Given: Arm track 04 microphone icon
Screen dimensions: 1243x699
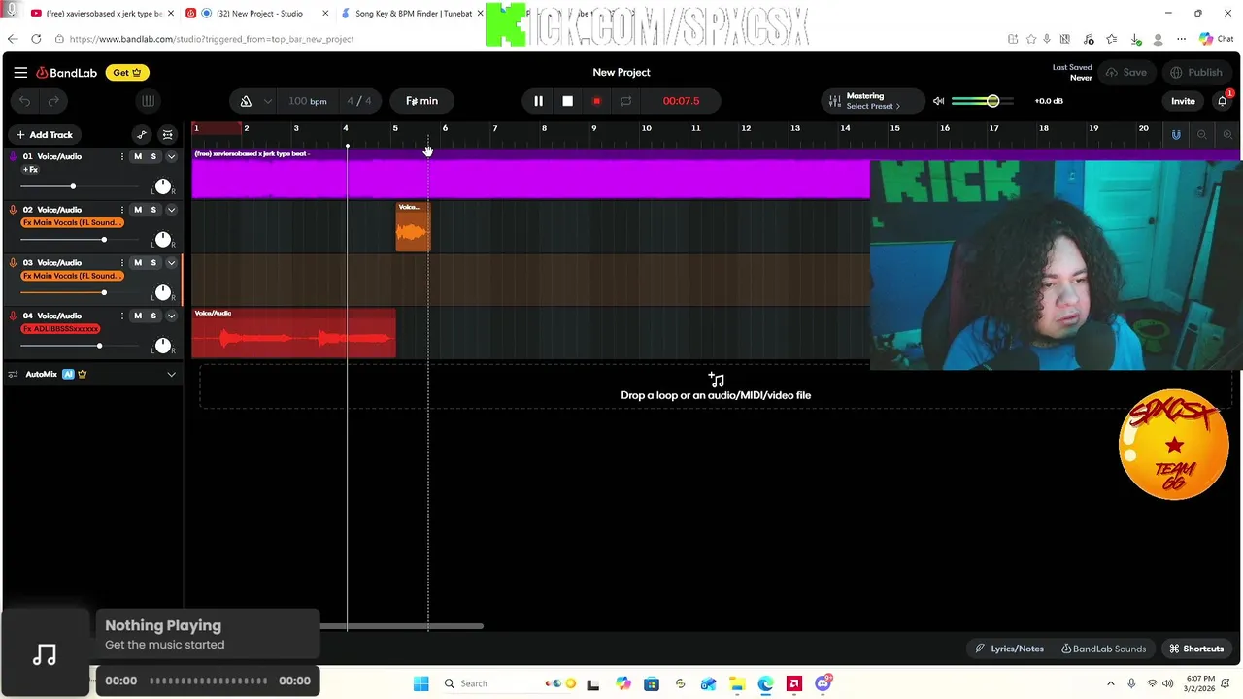Looking at the screenshot, I should [x=13, y=316].
